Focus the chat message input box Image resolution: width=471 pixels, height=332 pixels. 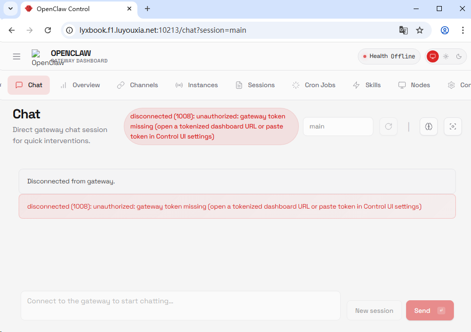pos(180,305)
